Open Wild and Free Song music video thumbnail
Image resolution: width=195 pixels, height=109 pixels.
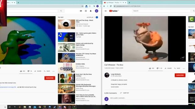click(66, 24)
